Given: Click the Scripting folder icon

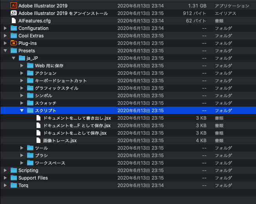Looking at the screenshot, I should [x=14, y=171].
